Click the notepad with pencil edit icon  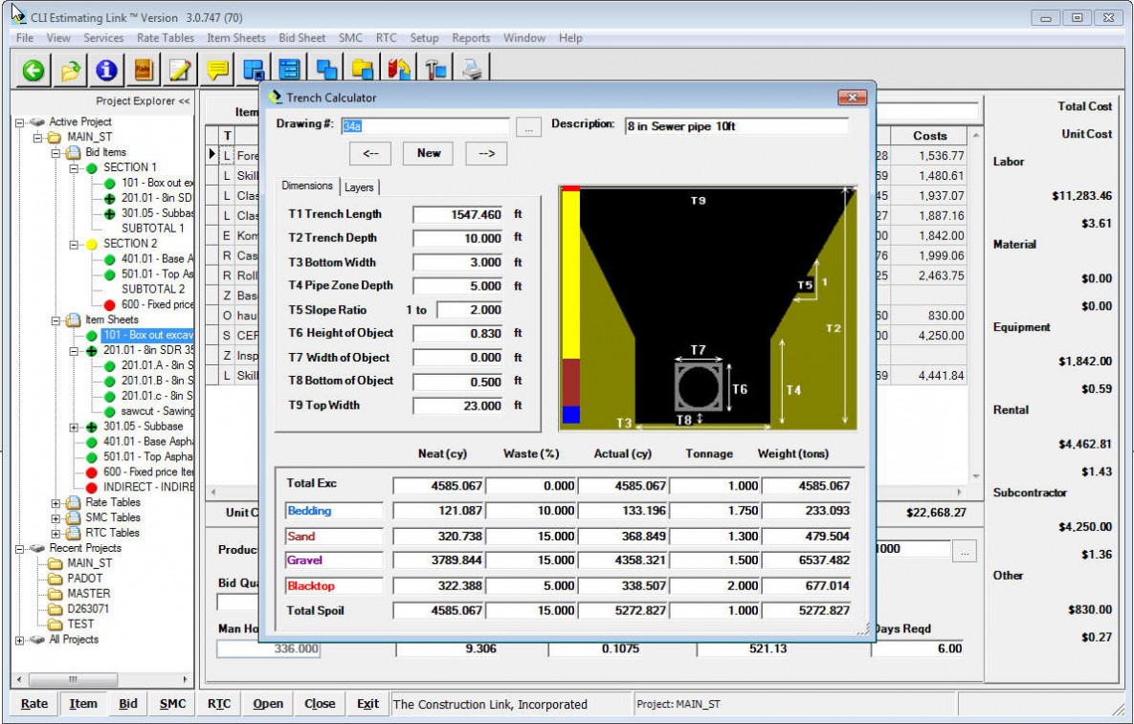click(179, 70)
